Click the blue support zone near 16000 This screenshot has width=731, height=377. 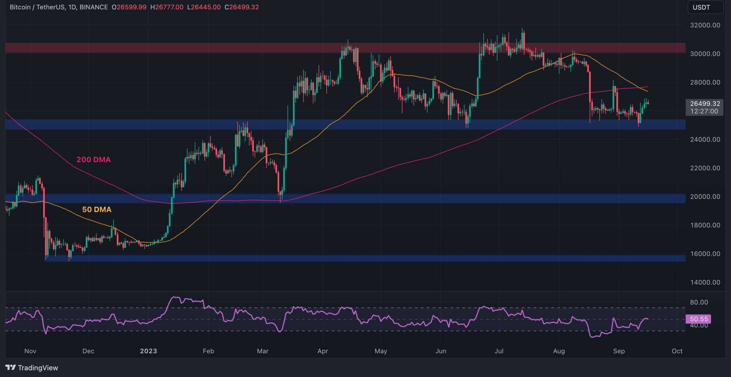[365, 258]
